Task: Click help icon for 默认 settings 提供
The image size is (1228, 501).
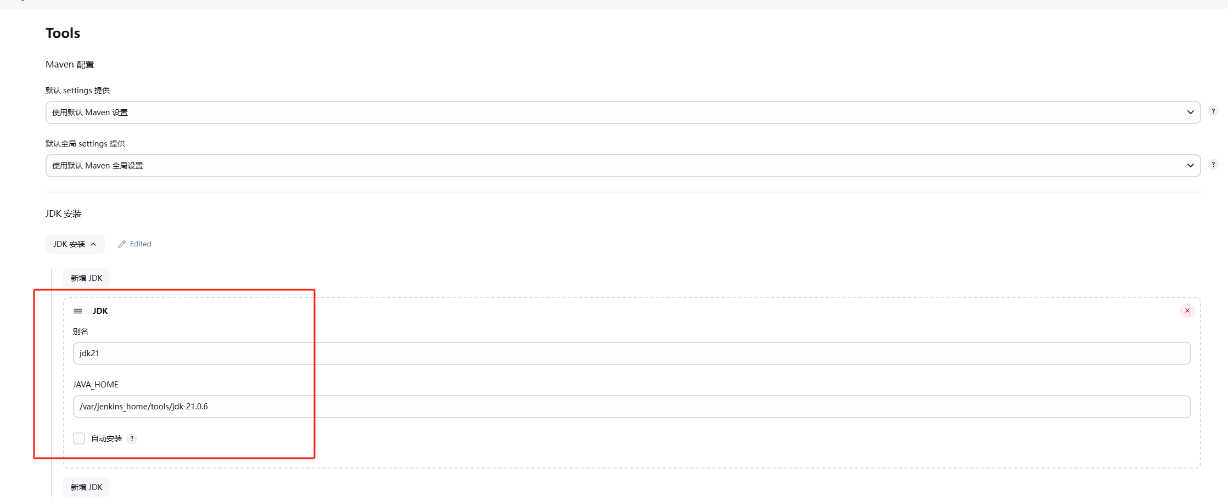Action: [x=1213, y=111]
